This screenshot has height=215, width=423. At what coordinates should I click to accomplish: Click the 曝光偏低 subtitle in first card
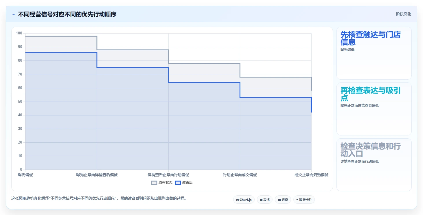347,50
